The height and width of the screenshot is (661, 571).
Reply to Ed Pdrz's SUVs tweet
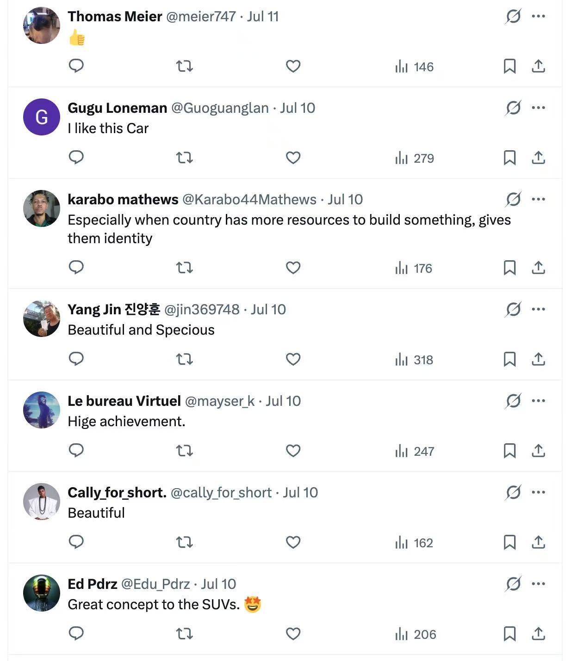coord(76,633)
